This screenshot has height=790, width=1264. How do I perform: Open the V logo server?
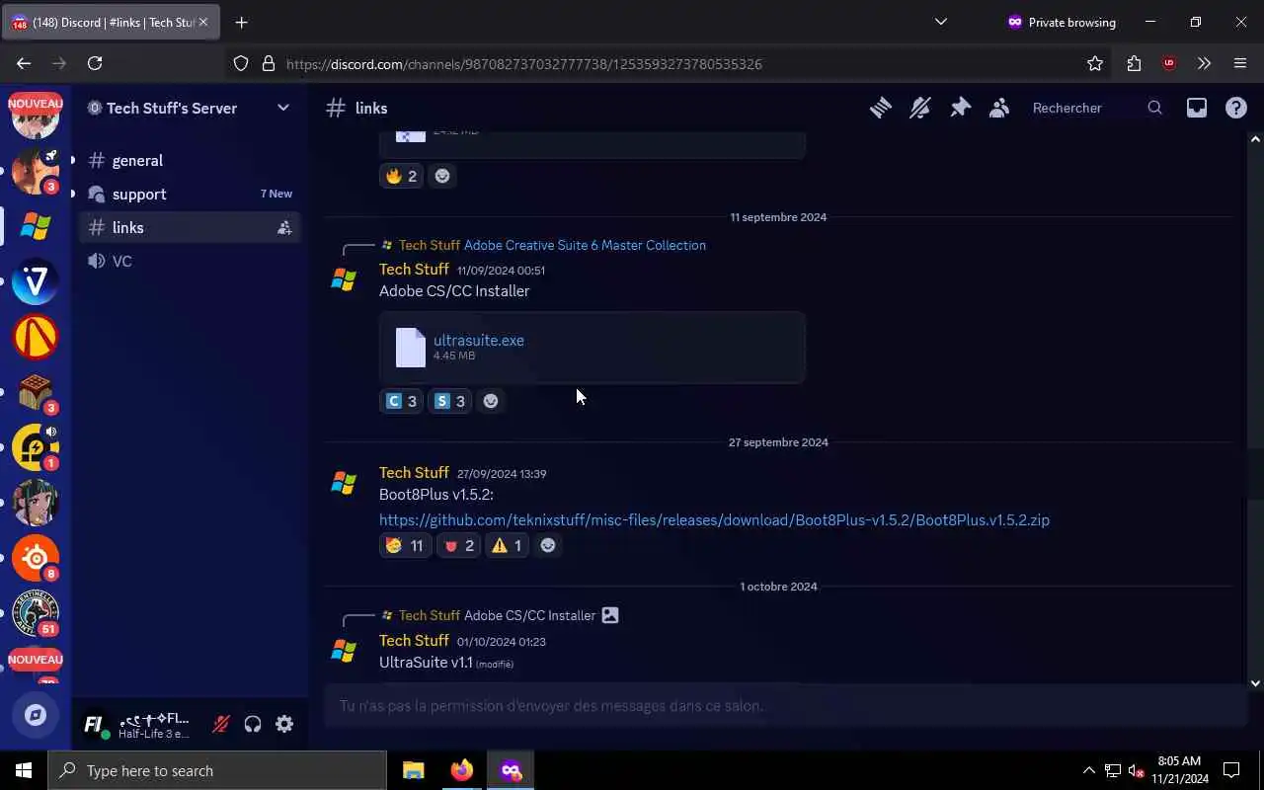pyautogui.click(x=36, y=281)
